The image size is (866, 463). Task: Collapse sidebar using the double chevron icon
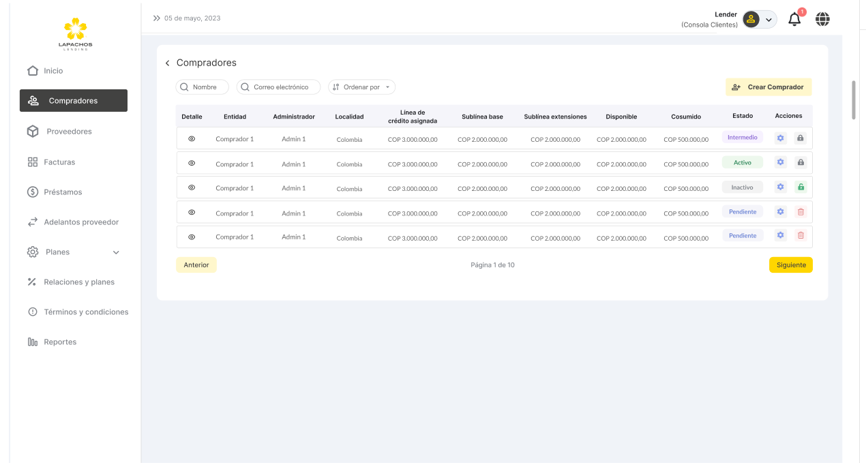click(x=156, y=18)
